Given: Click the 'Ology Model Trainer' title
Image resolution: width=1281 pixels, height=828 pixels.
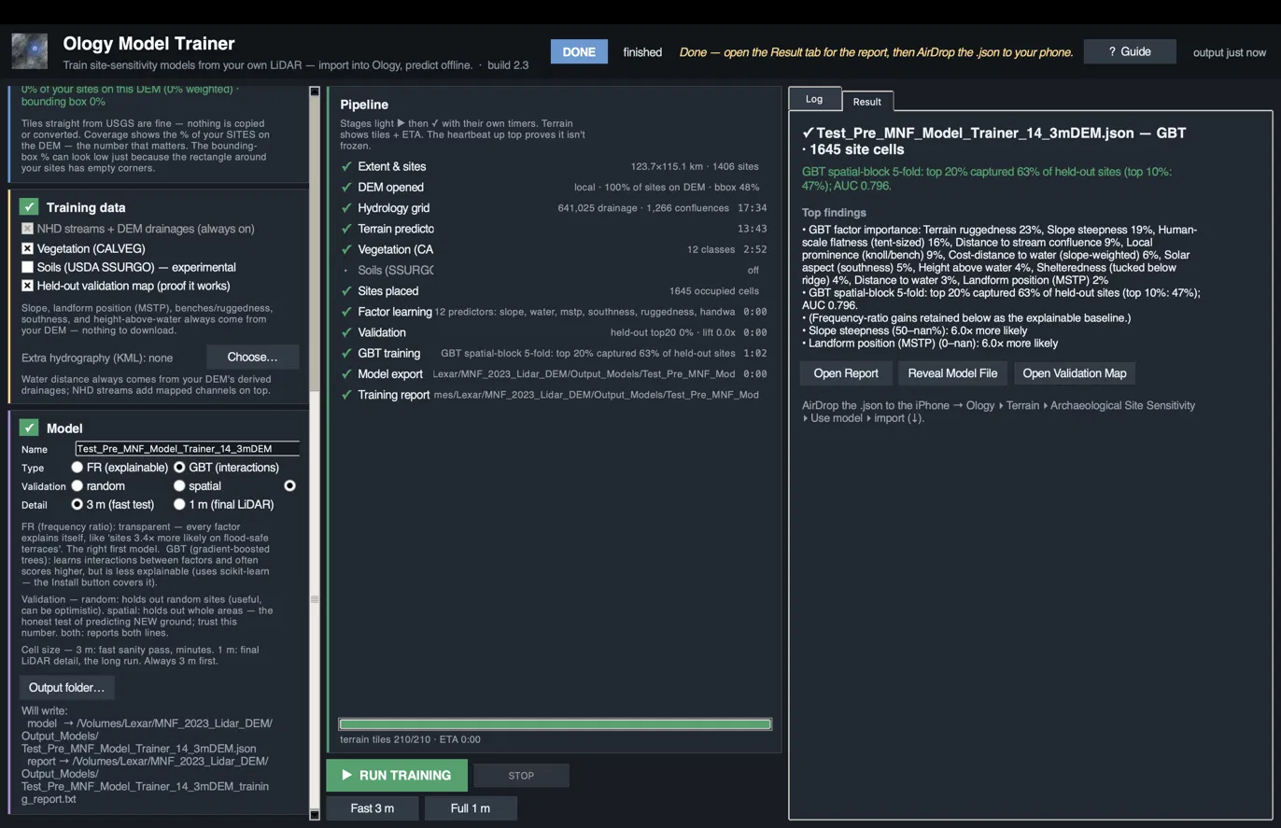Looking at the screenshot, I should [x=148, y=44].
